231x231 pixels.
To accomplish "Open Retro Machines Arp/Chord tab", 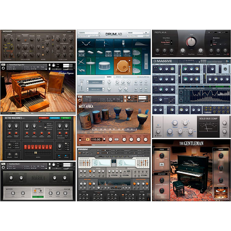I will tap(55, 118).
